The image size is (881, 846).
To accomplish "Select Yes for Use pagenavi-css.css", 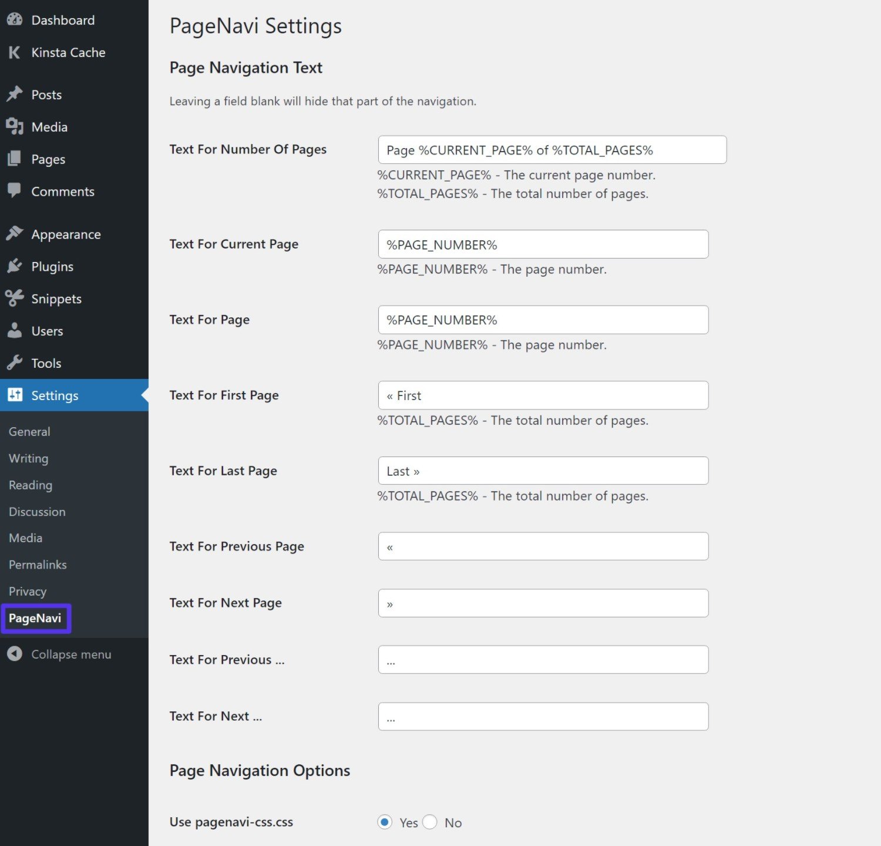I will (385, 822).
